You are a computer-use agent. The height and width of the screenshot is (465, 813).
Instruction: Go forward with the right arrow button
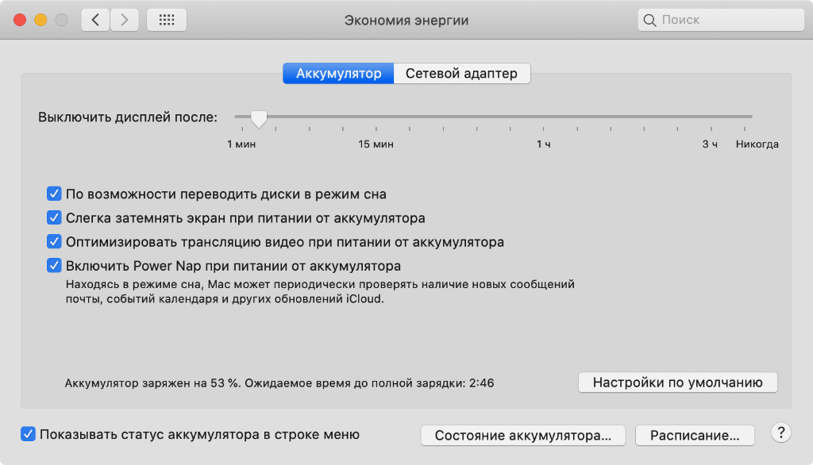pos(125,20)
